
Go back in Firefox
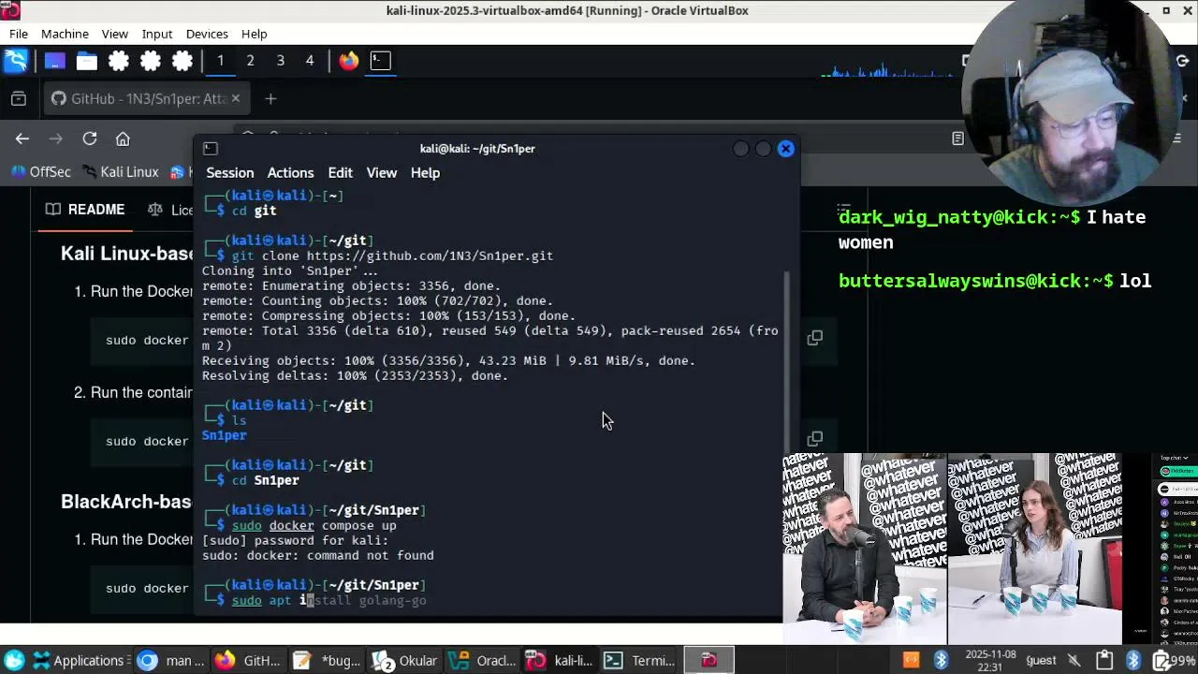click(x=22, y=139)
